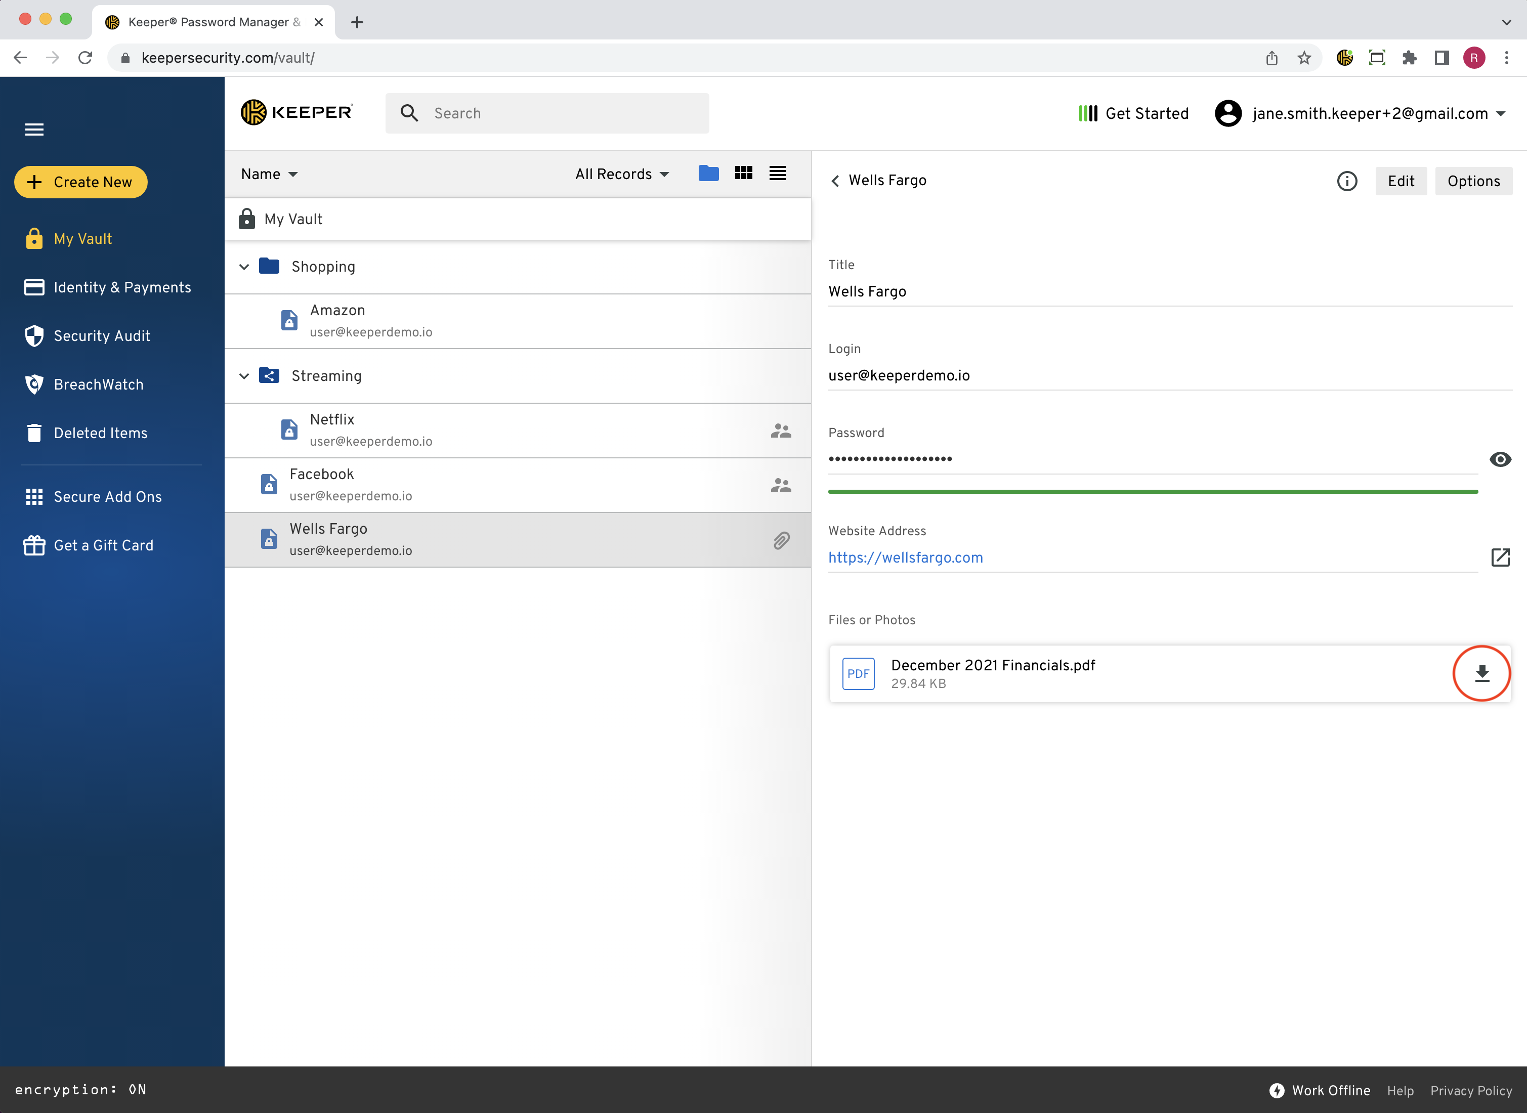Select the Streaming shared folder
Image resolution: width=1527 pixels, height=1113 pixels.
coord(518,376)
